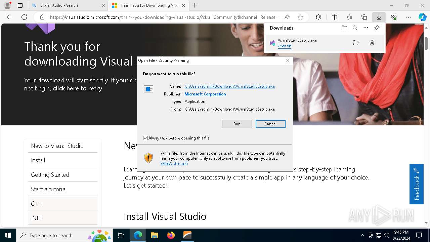Uncheck Always ask before opening this file
430x242 pixels.
click(145, 138)
